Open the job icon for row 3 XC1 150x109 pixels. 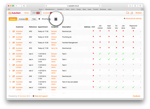point(13,43)
